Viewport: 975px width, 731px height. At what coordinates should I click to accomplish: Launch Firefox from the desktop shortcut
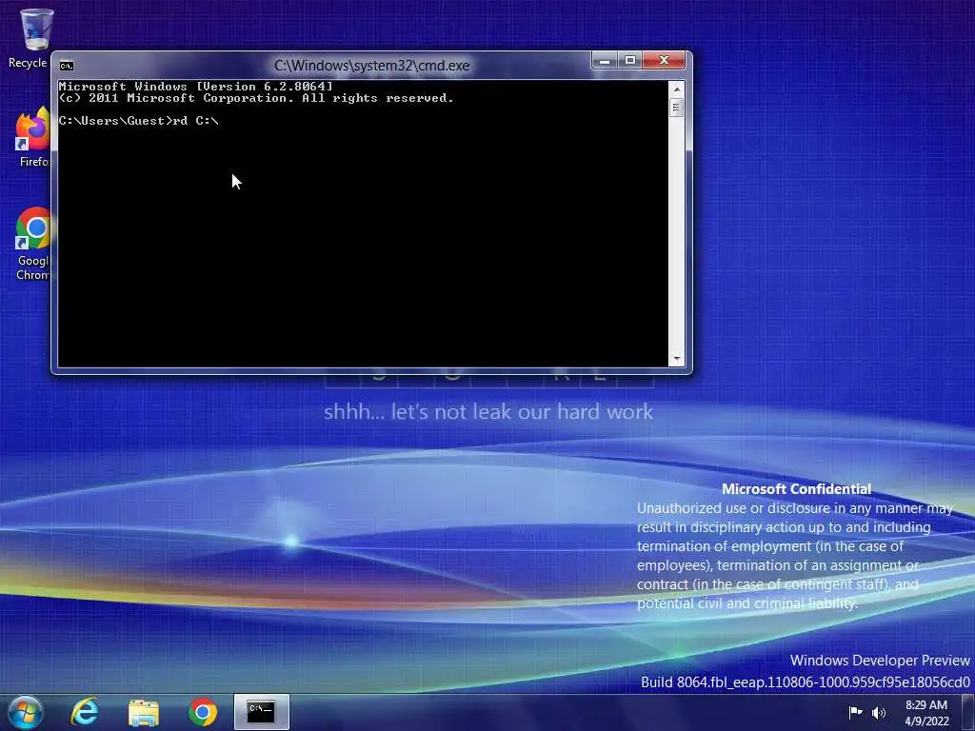pyautogui.click(x=32, y=137)
